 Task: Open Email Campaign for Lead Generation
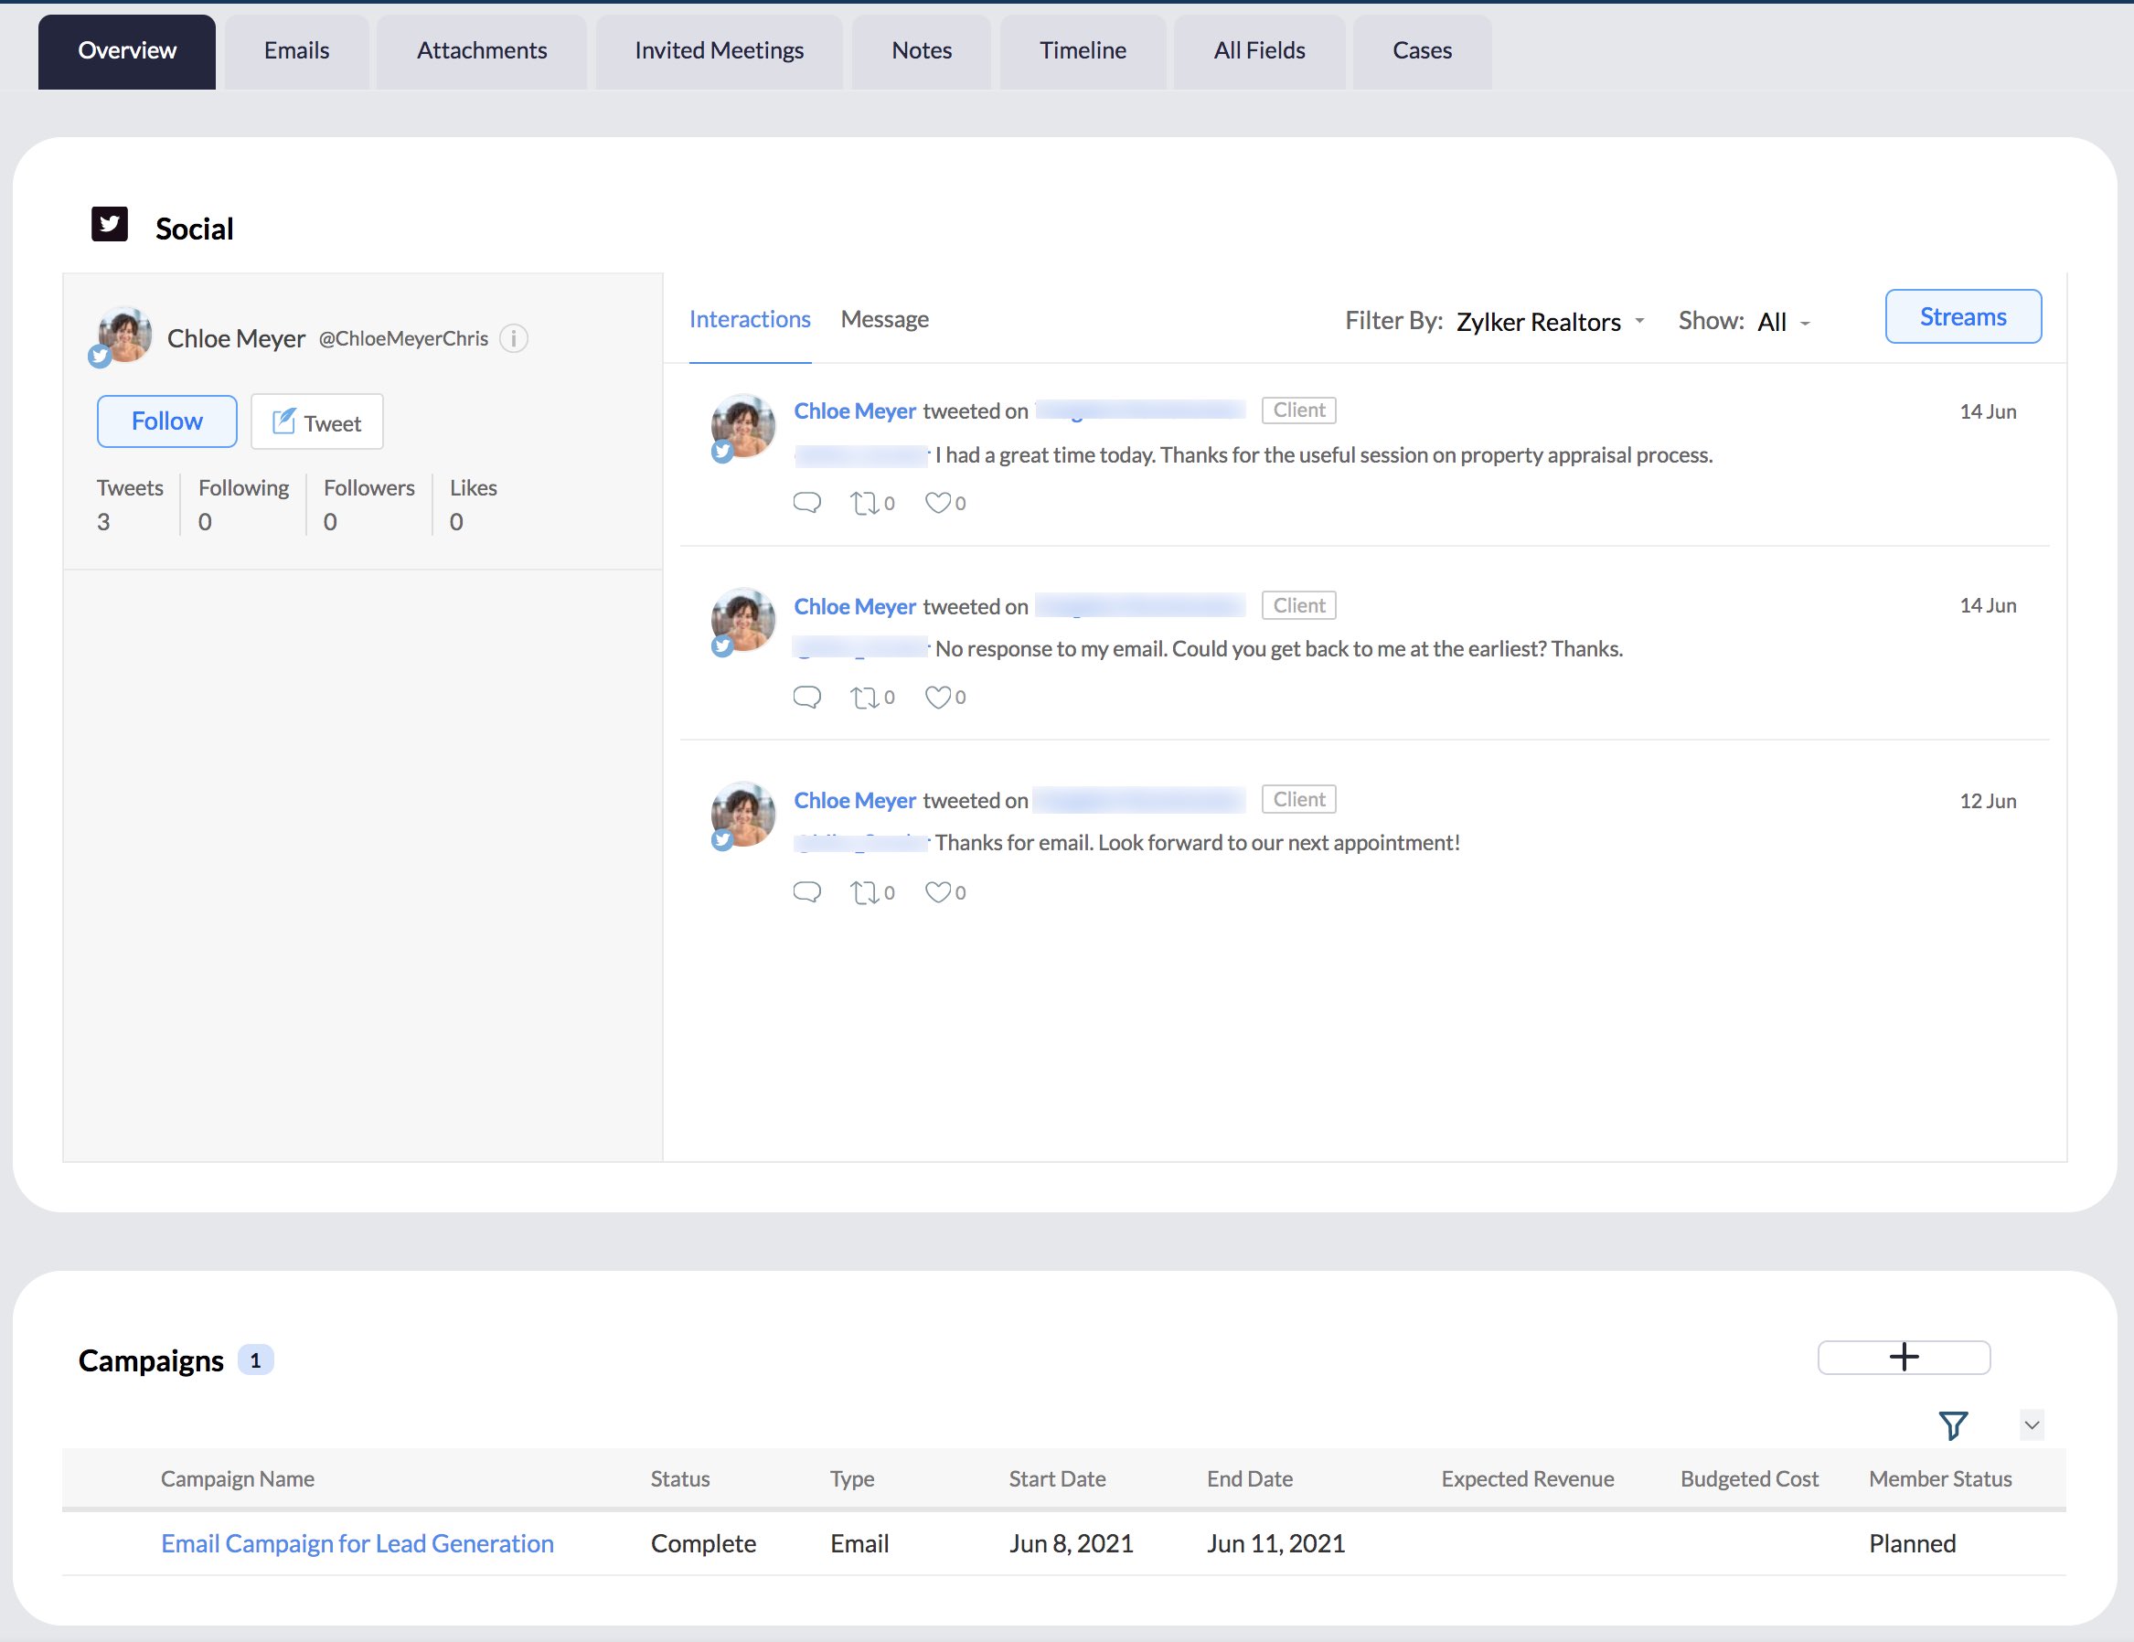[357, 1543]
